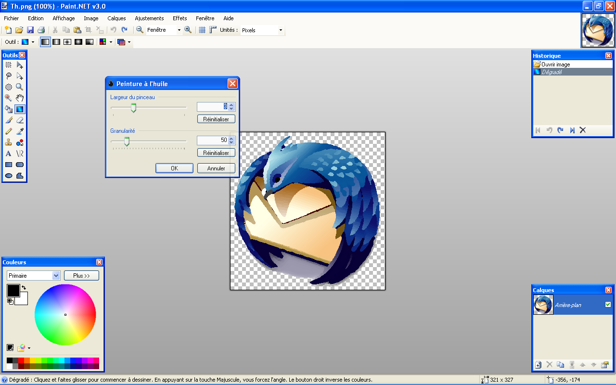Choose the linear gradient type
The image size is (616, 385).
pos(45,42)
